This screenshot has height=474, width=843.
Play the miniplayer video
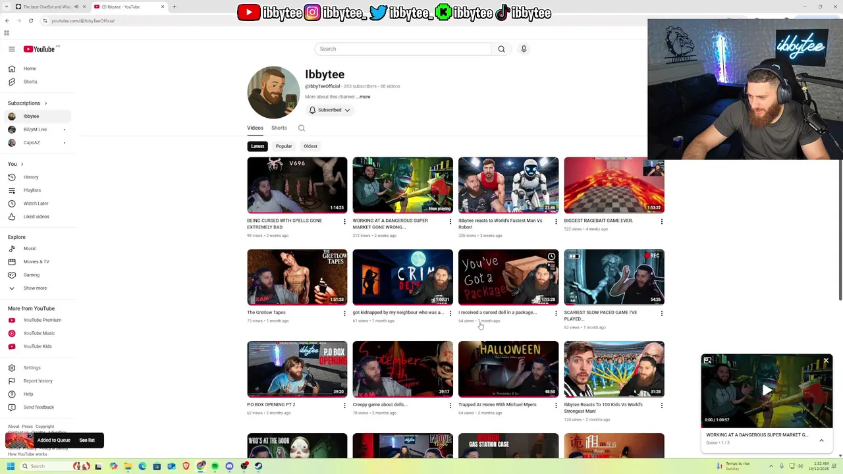click(767, 390)
